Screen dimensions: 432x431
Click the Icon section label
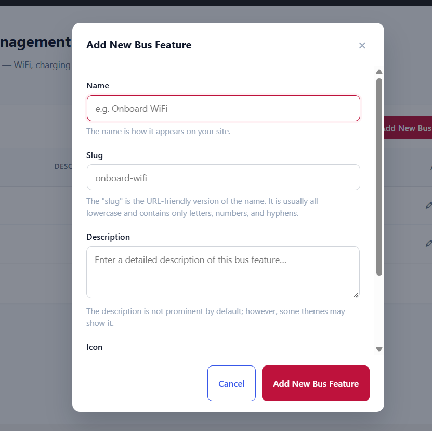click(94, 347)
